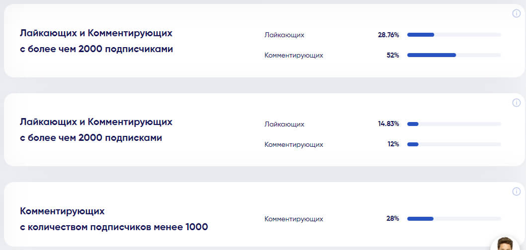The image size is (526, 250).
Task: Select the heading 'с более чем 2000 подписчиками'
Action: point(96,49)
